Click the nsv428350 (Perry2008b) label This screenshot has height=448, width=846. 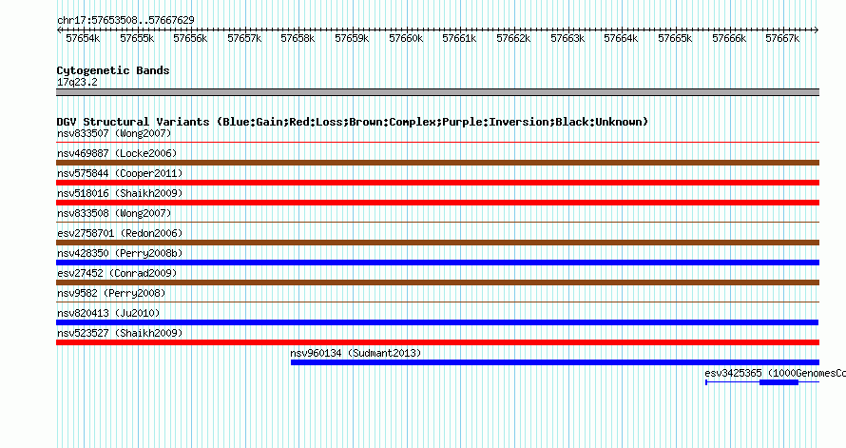point(120,253)
